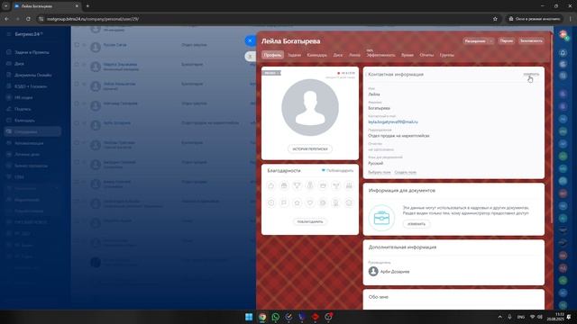
Task: Switch to the Отчеты tab
Action: (426, 55)
